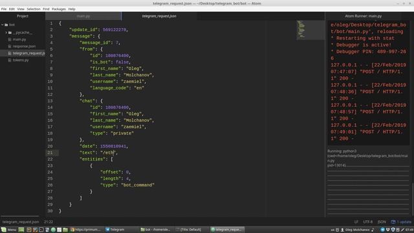Viewport: 414px width, 233px height.
Task: Click line number 21 in the gutter
Action: (x=50, y=153)
